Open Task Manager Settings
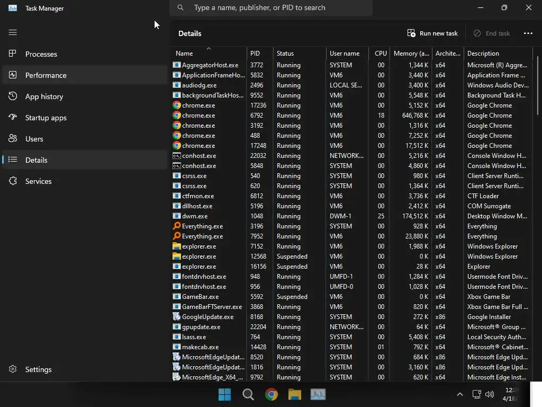 [x=85, y=369]
